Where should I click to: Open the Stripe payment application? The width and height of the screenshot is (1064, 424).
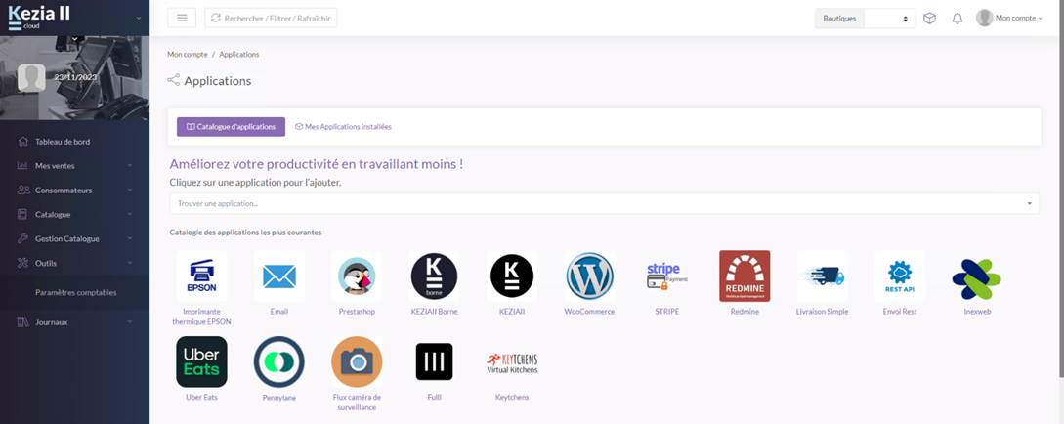(667, 276)
